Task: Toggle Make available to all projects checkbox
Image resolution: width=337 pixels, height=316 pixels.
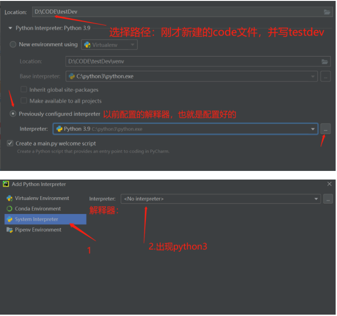Action: (24, 101)
